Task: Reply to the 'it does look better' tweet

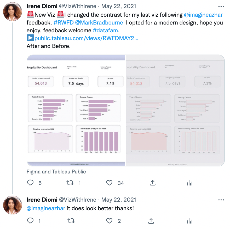Action: point(31,221)
